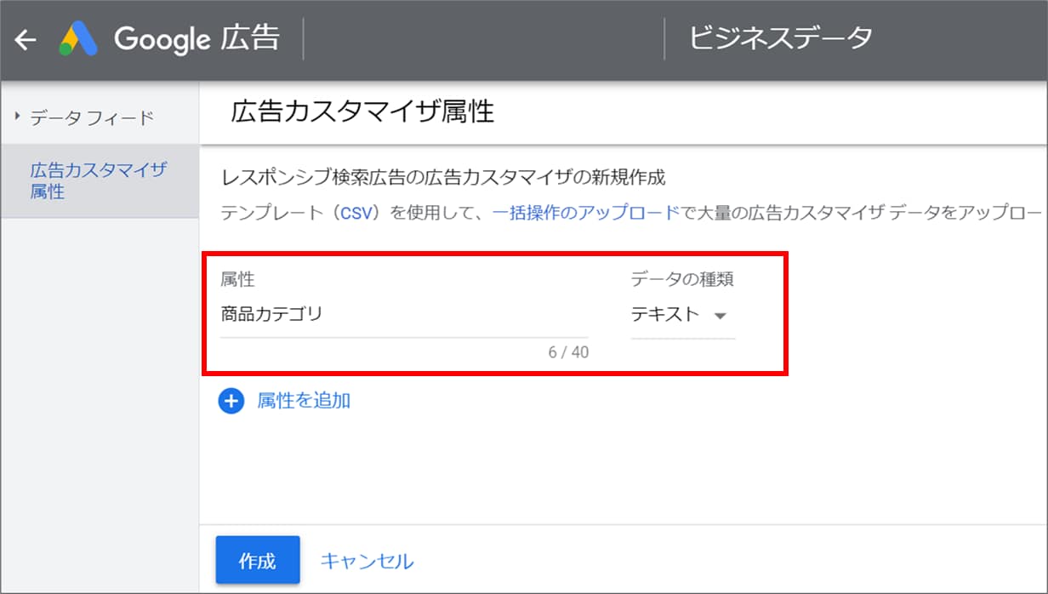The image size is (1048, 594).
Task: Click the blue plus circle icon
Action: (231, 401)
